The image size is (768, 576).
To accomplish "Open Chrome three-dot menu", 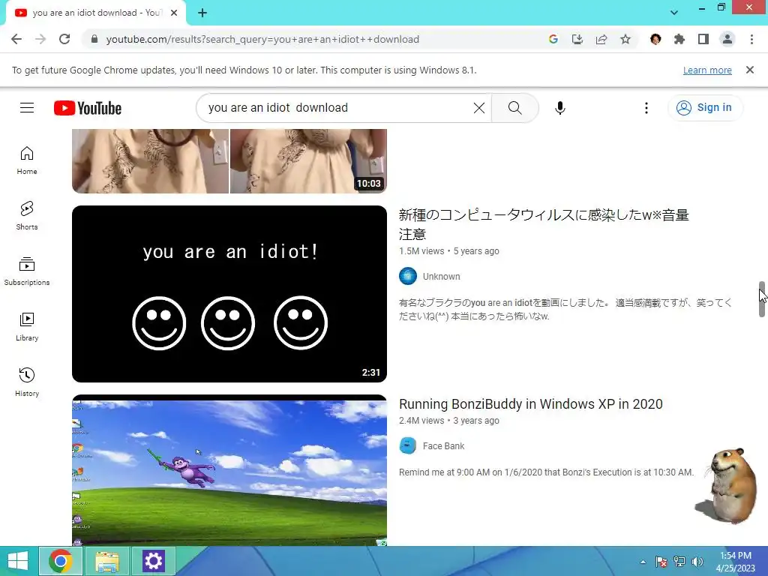I will click(x=751, y=39).
